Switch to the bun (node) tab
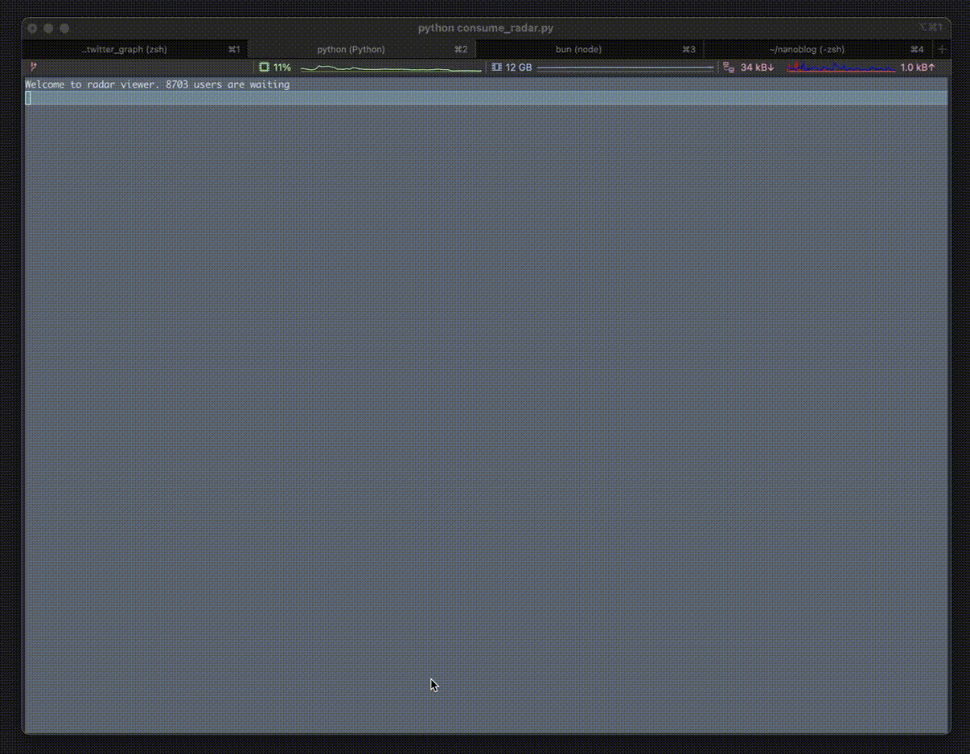 click(578, 49)
